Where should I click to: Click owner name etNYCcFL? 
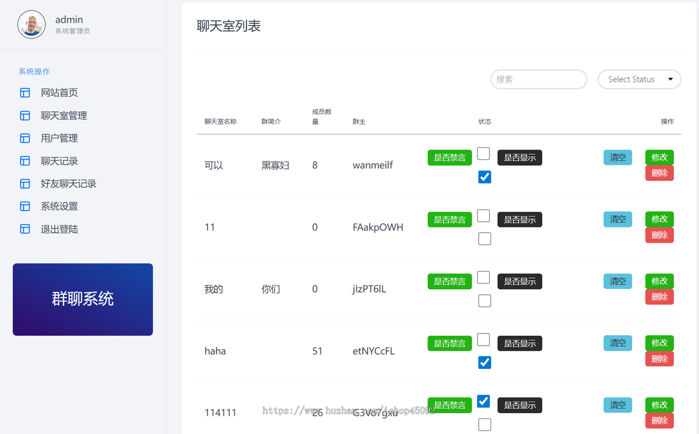pos(373,351)
